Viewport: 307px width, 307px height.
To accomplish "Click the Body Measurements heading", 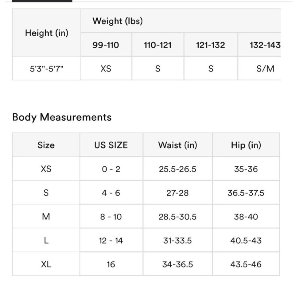I will point(62,117).
